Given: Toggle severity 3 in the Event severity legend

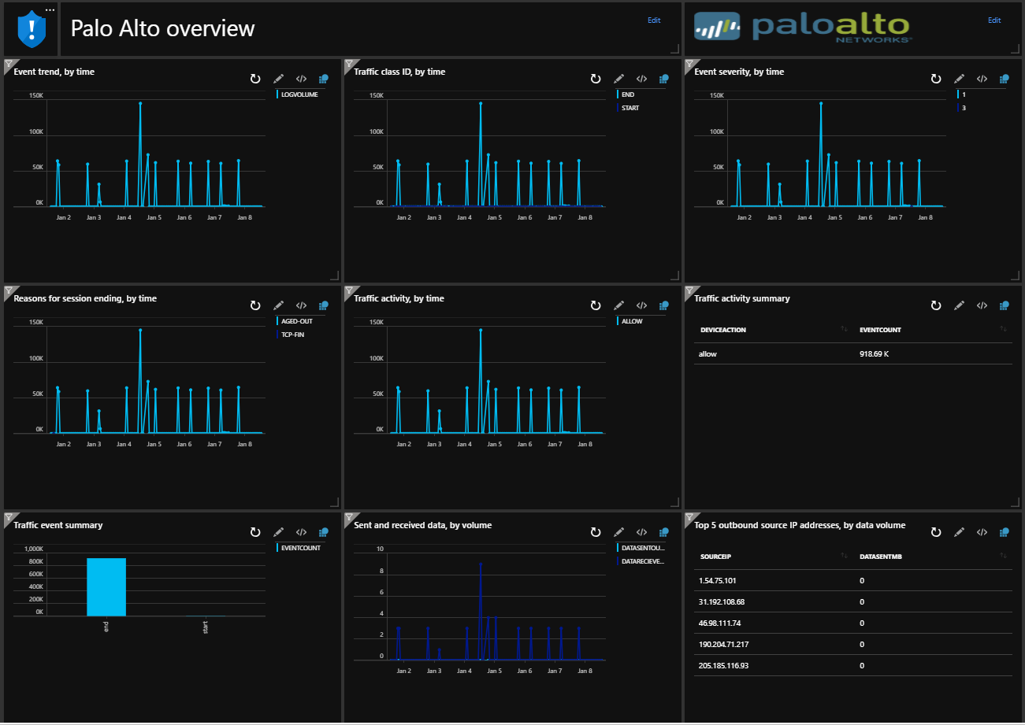Looking at the screenshot, I should click(x=962, y=108).
